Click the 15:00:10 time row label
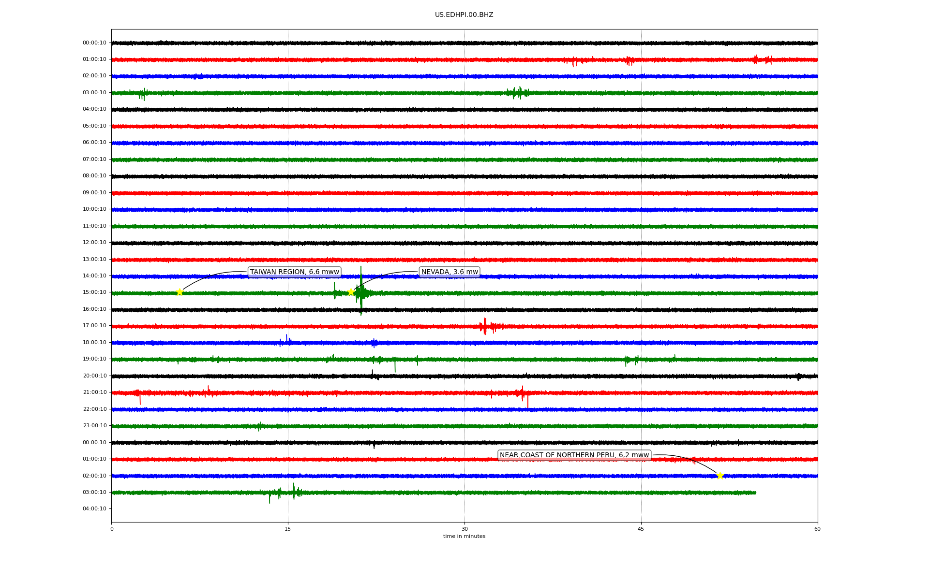Image resolution: width=929 pixels, height=580 pixels. coord(94,292)
